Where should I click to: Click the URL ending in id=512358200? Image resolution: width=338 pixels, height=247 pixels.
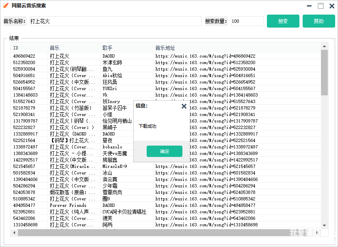pos(206,62)
